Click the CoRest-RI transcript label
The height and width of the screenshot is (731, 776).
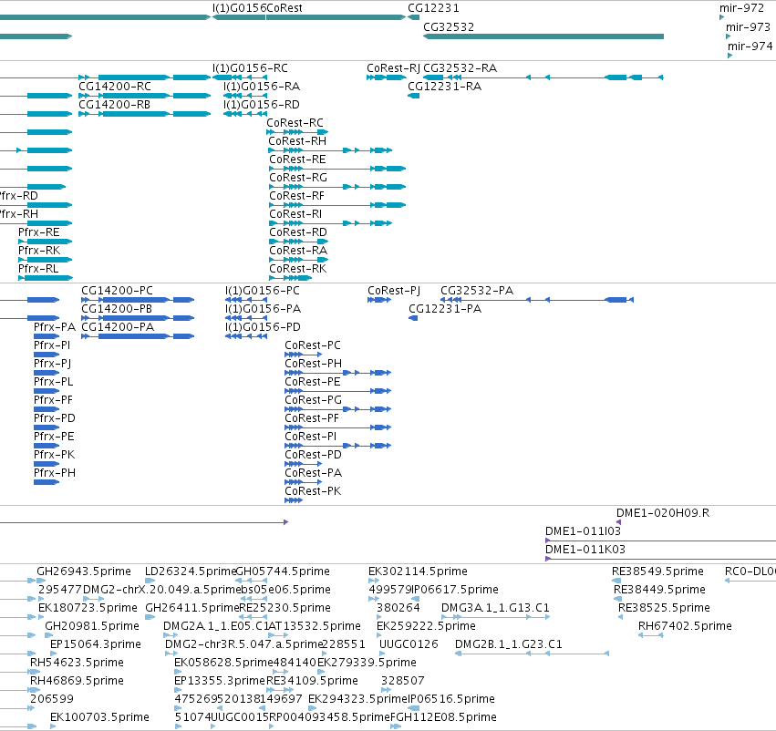pos(295,214)
